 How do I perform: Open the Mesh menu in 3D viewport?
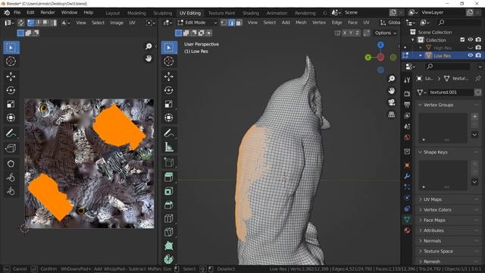pyautogui.click(x=301, y=23)
